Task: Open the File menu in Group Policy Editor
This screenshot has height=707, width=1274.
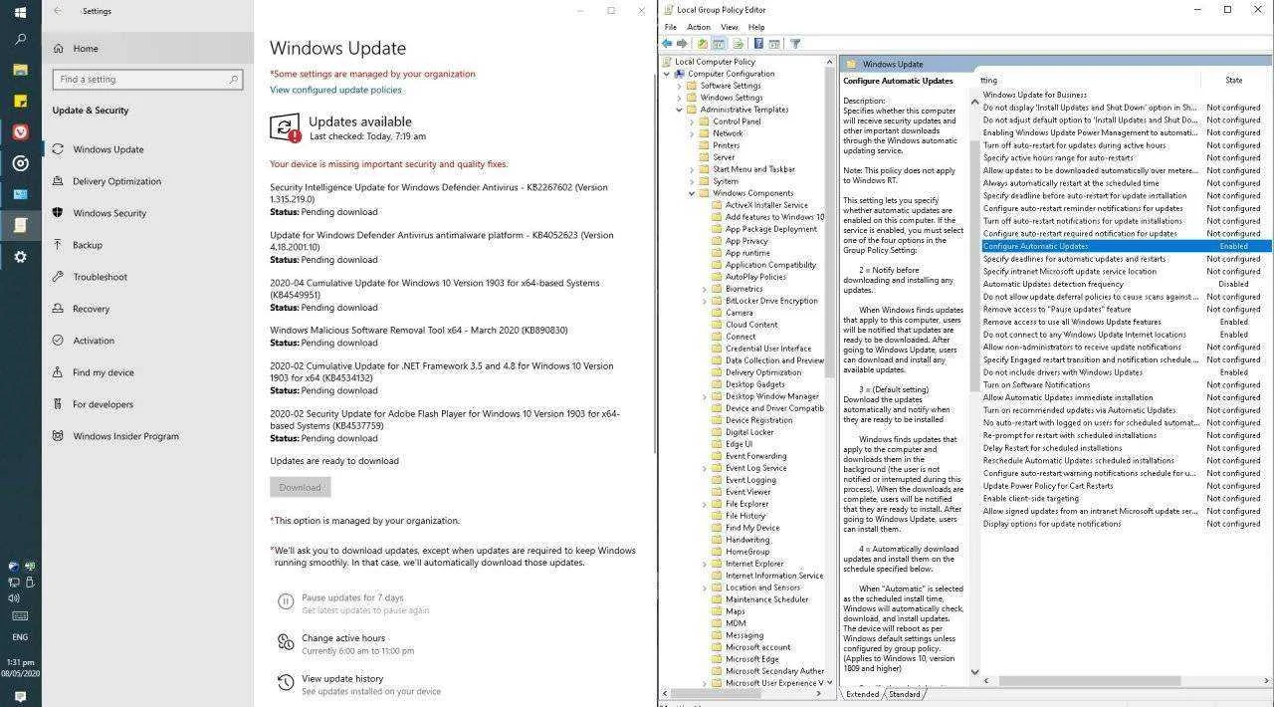Action: pos(671,27)
